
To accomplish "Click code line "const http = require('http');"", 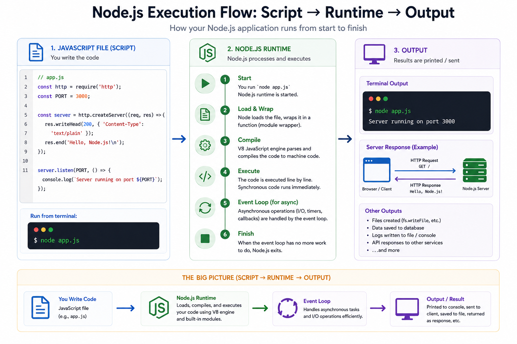I will tap(79, 87).
